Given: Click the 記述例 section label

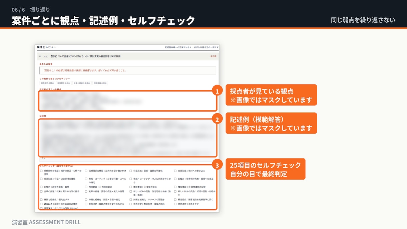Looking at the screenshot, I should (43, 116).
